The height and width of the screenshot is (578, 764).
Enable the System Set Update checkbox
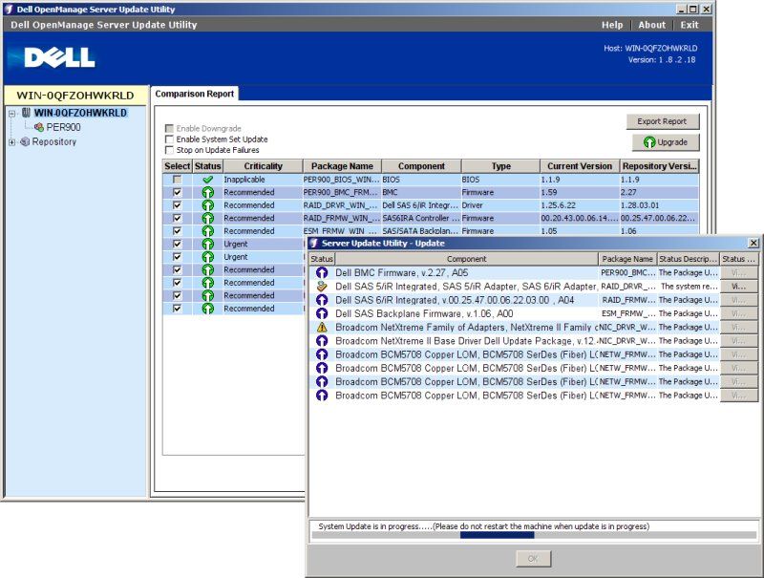coord(169,139)
